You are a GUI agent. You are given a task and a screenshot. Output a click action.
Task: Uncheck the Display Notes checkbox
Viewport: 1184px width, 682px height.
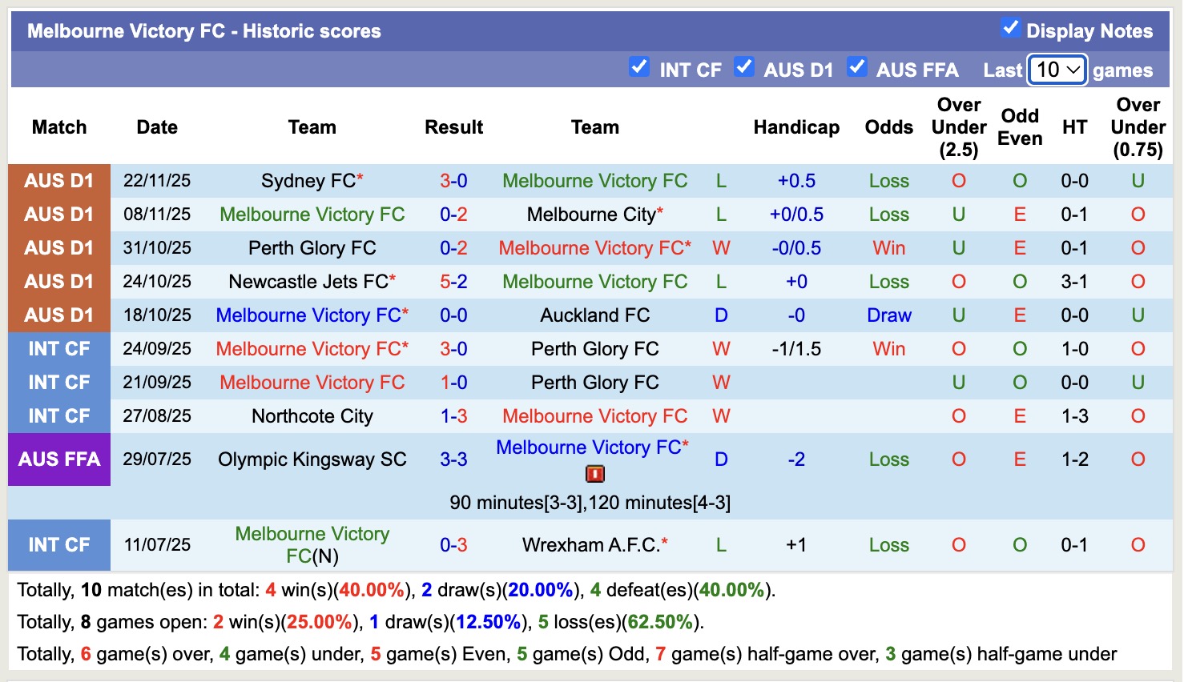tap(1011, 30)
